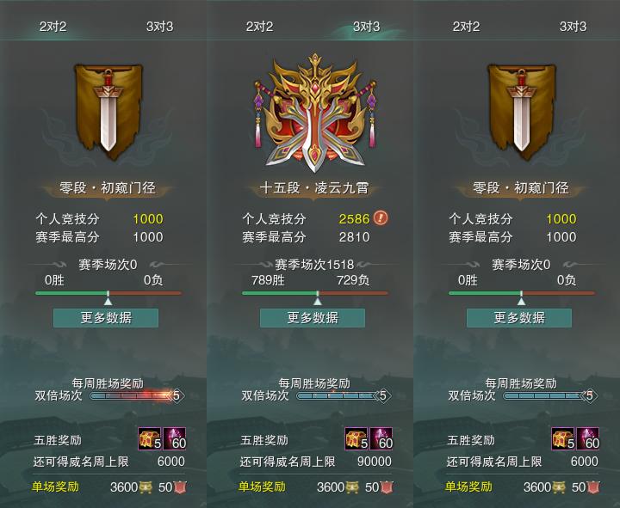Select the 2对2 tab in middle panel
Screen dimensions: 620x508
point(259,27)
